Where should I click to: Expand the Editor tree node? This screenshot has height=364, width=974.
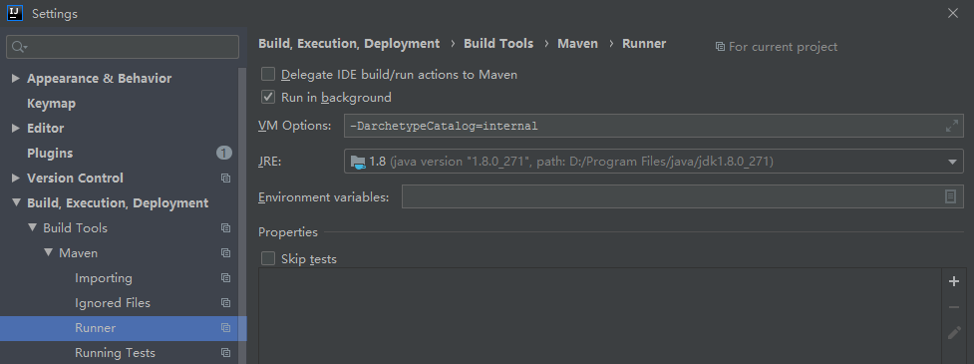click(x=16, y=128)
